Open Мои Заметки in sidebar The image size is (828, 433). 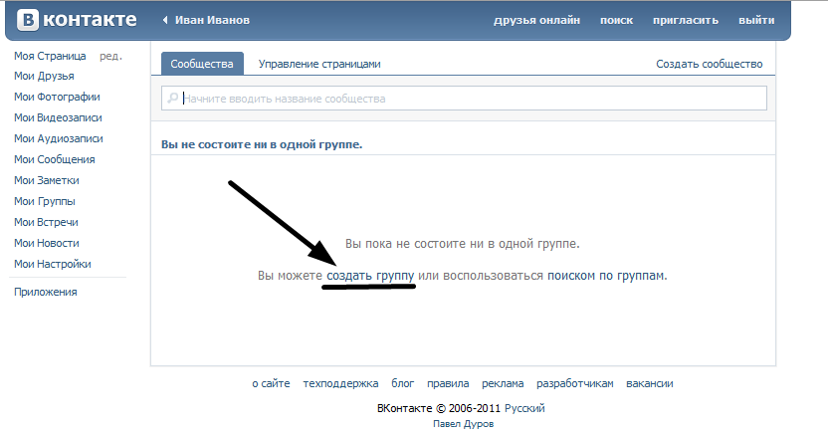pos(47,180)
